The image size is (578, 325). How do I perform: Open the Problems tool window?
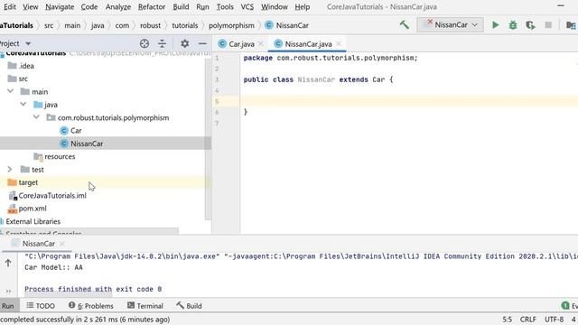coord(90,306)
